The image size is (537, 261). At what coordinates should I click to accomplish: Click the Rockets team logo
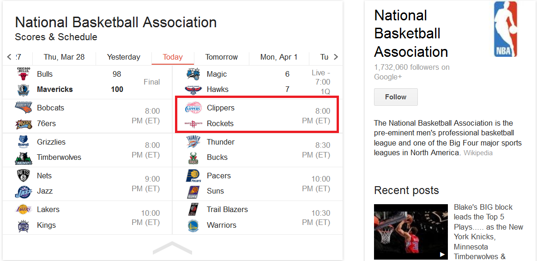coord(193,123)
